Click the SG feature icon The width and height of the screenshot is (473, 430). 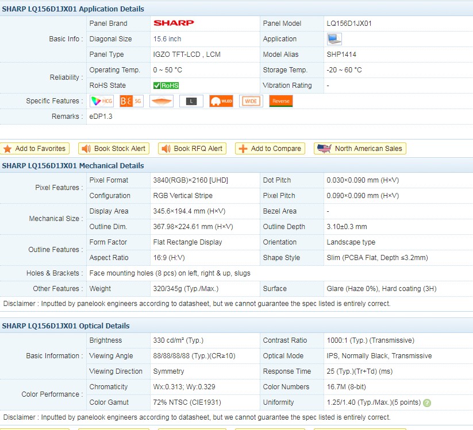(131, 101)
